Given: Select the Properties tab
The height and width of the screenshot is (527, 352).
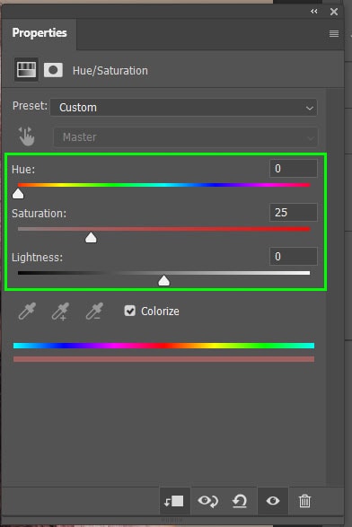Looking at the screenshot, I should (40, 33).
